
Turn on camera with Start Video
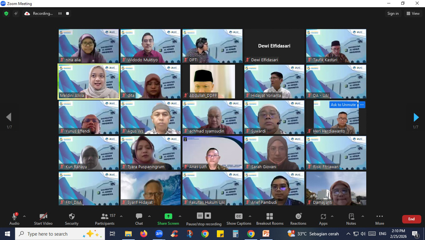tap(43, 219)
